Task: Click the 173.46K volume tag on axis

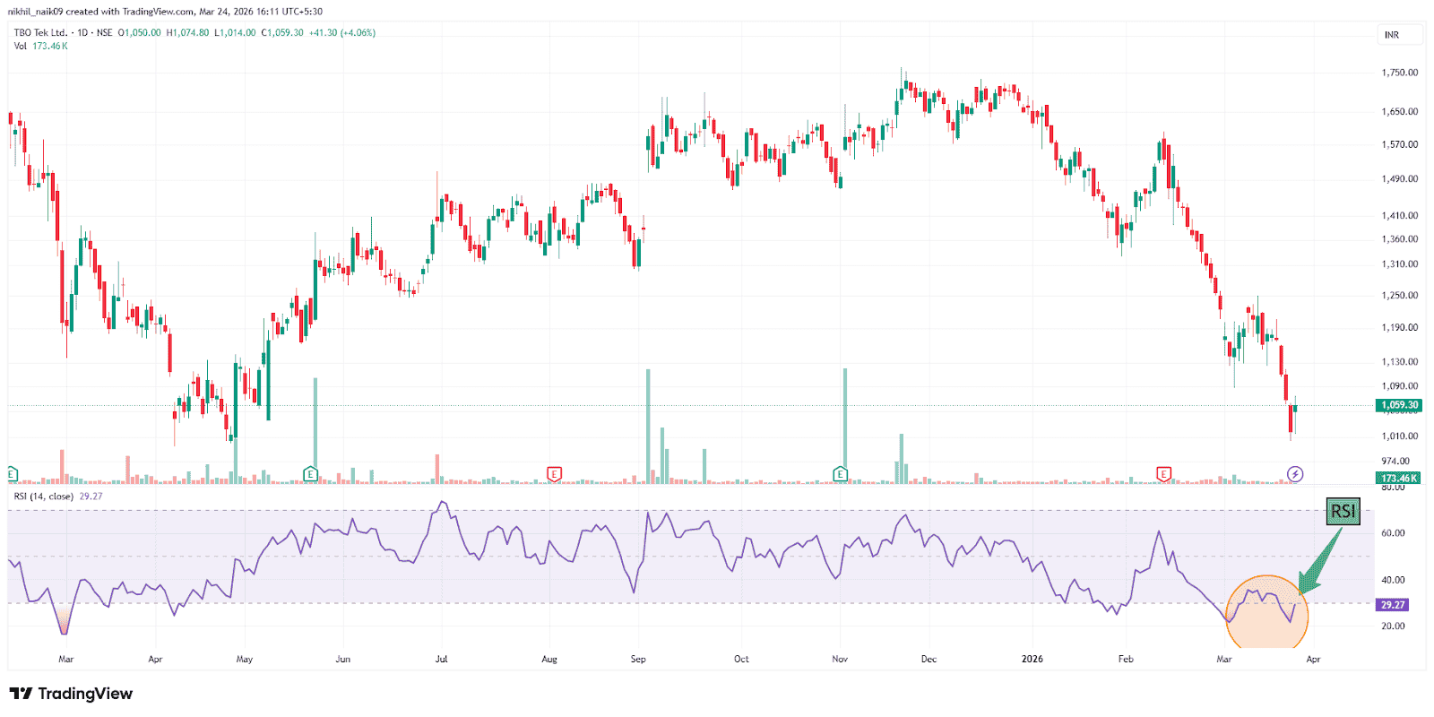Action: [1399, 478]
